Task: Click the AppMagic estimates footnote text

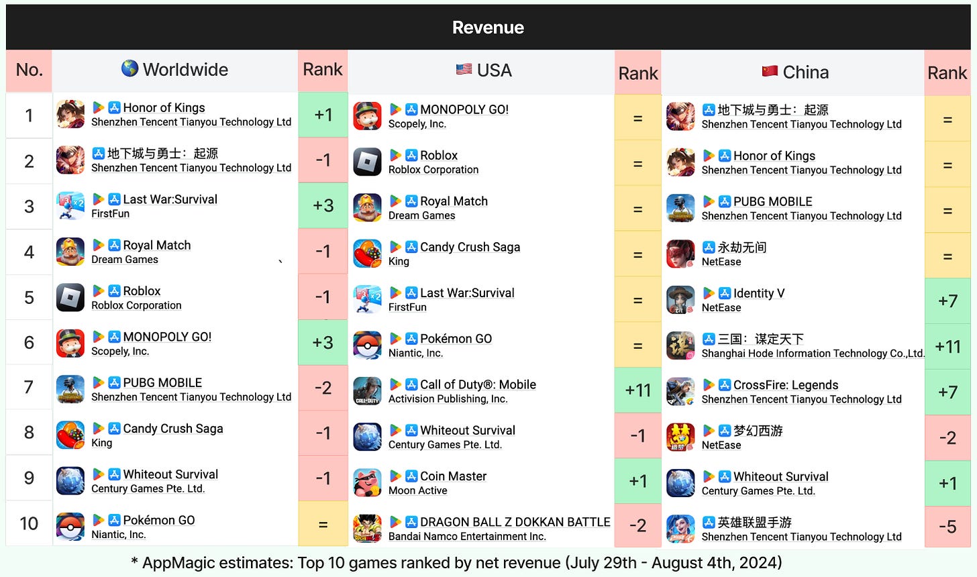Action: (x=456, y=562)
